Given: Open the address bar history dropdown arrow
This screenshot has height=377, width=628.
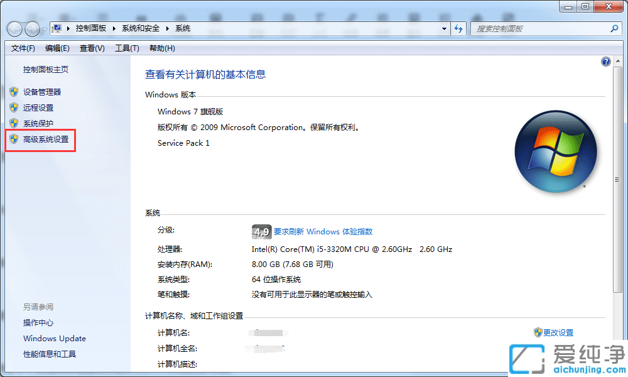Looking at the screenshot, I should coord(444,28).
